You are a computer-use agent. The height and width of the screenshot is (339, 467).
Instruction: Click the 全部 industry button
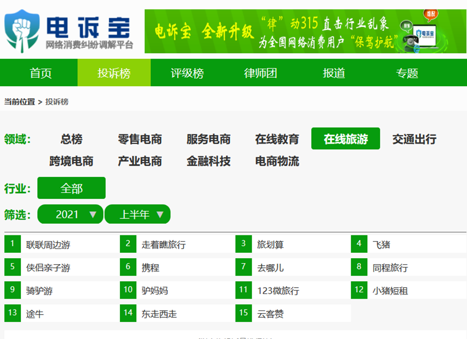[71, 188]
